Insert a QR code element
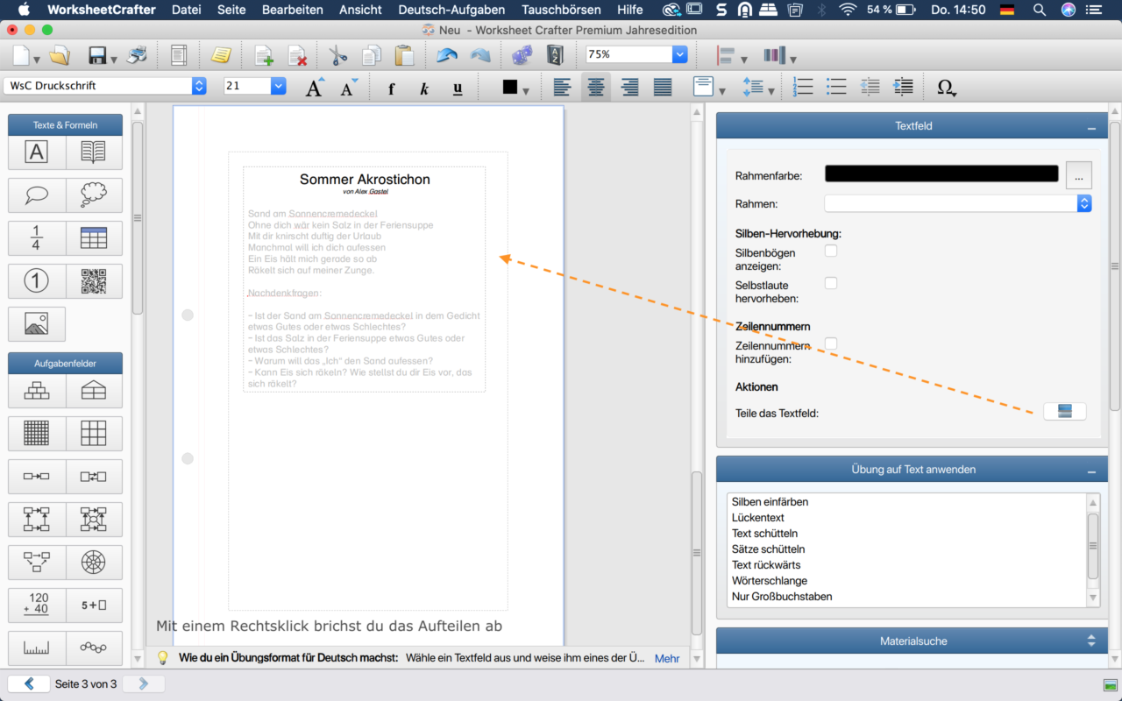The image size is (1122, 701). (94, 281)
